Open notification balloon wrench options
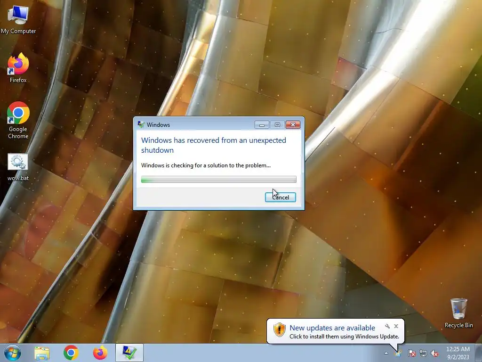Image resolution: width=482 pixels, height=362 pixels. tap(387, 326)
